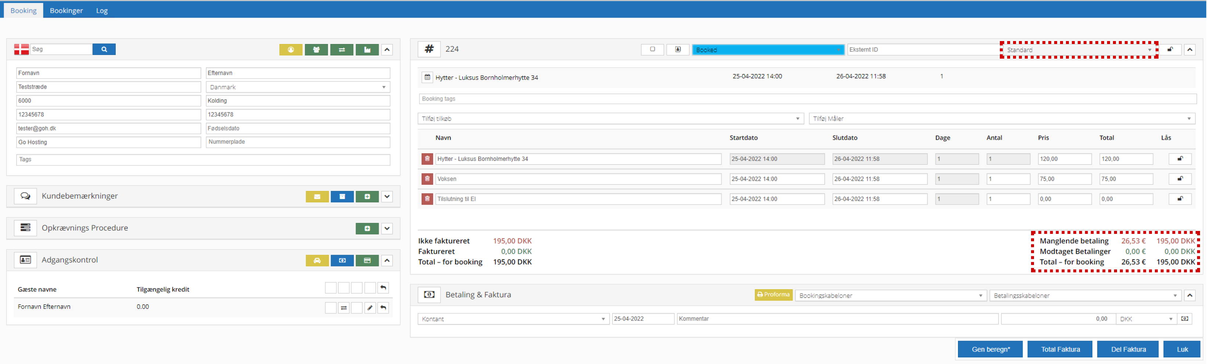
Task: Click the yellow car icon in Adgangskontrol
Action: pyautogui.click(x=317, y=261)
